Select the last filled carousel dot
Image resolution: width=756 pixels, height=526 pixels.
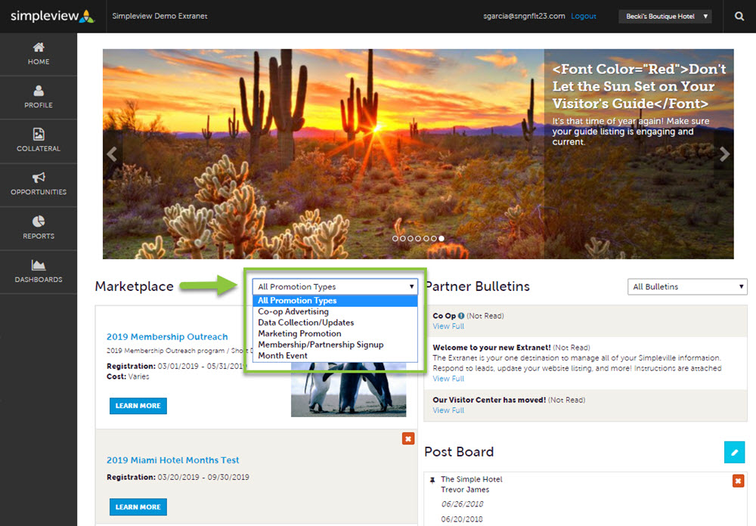tap(442, 238)
